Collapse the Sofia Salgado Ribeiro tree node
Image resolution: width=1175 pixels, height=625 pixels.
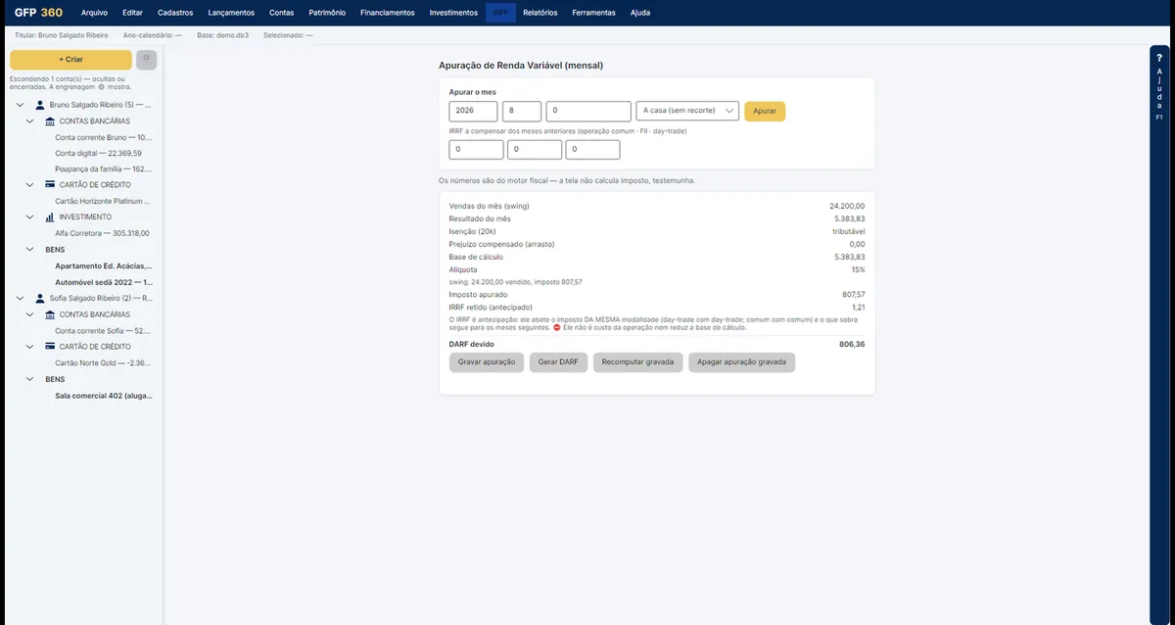click(x=21, y=298)
